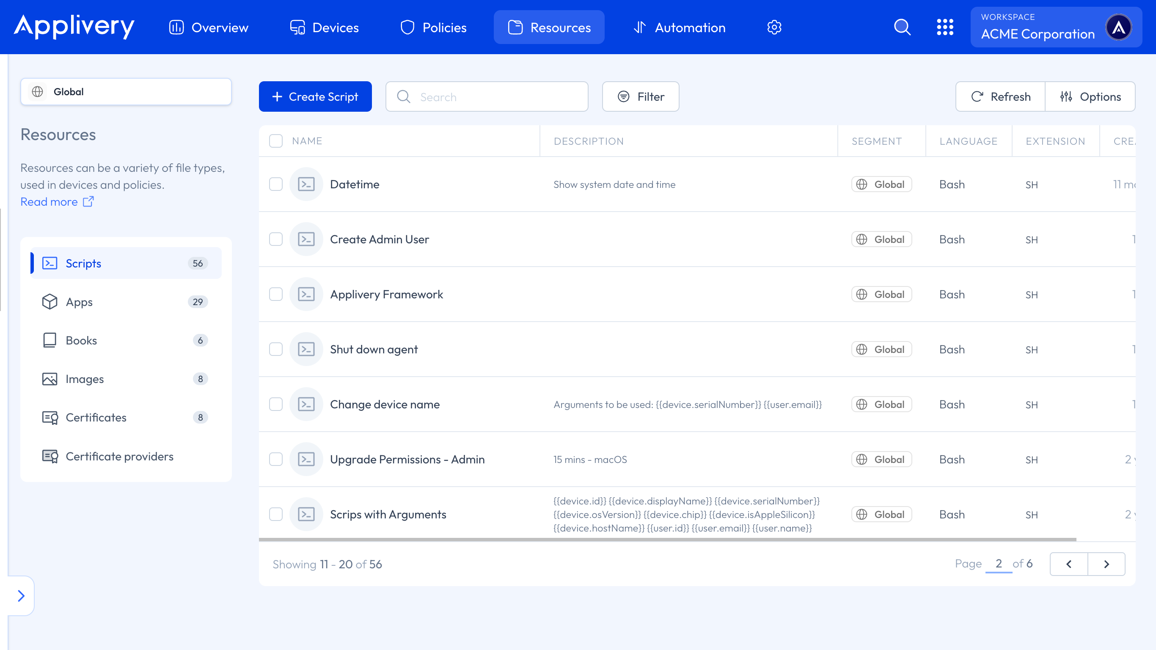1156x650 pixels.
Task: Open the Global scope selector
Action: (x=126, y=91)
